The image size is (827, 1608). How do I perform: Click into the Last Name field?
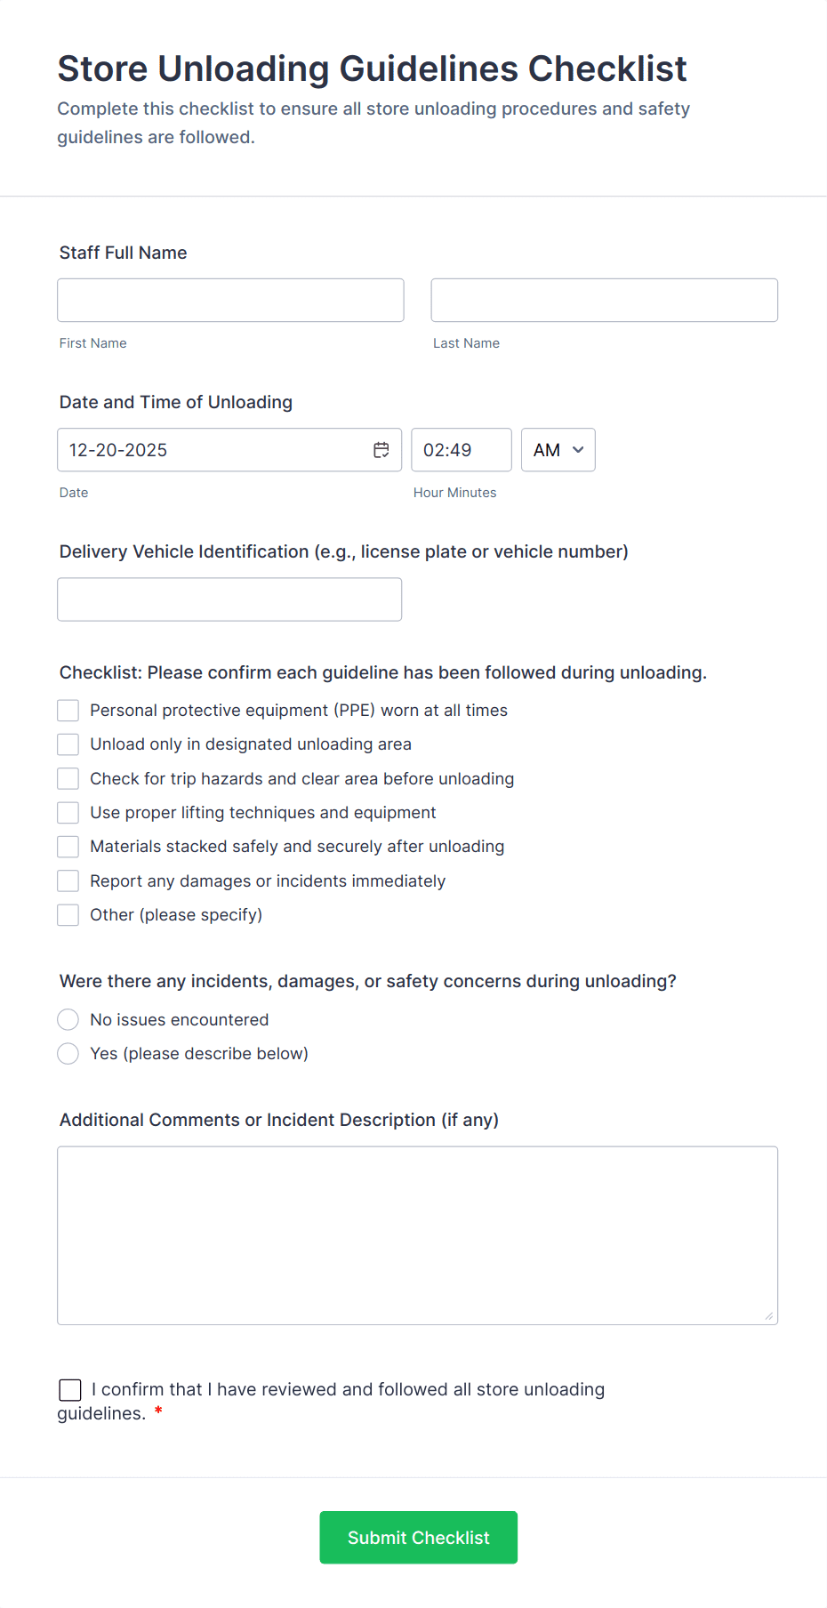coord(604,301)
